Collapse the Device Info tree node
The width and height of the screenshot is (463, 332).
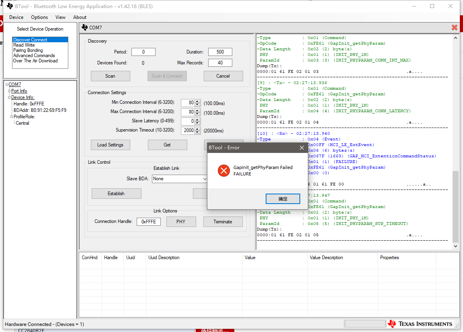(x=9, y=97)
